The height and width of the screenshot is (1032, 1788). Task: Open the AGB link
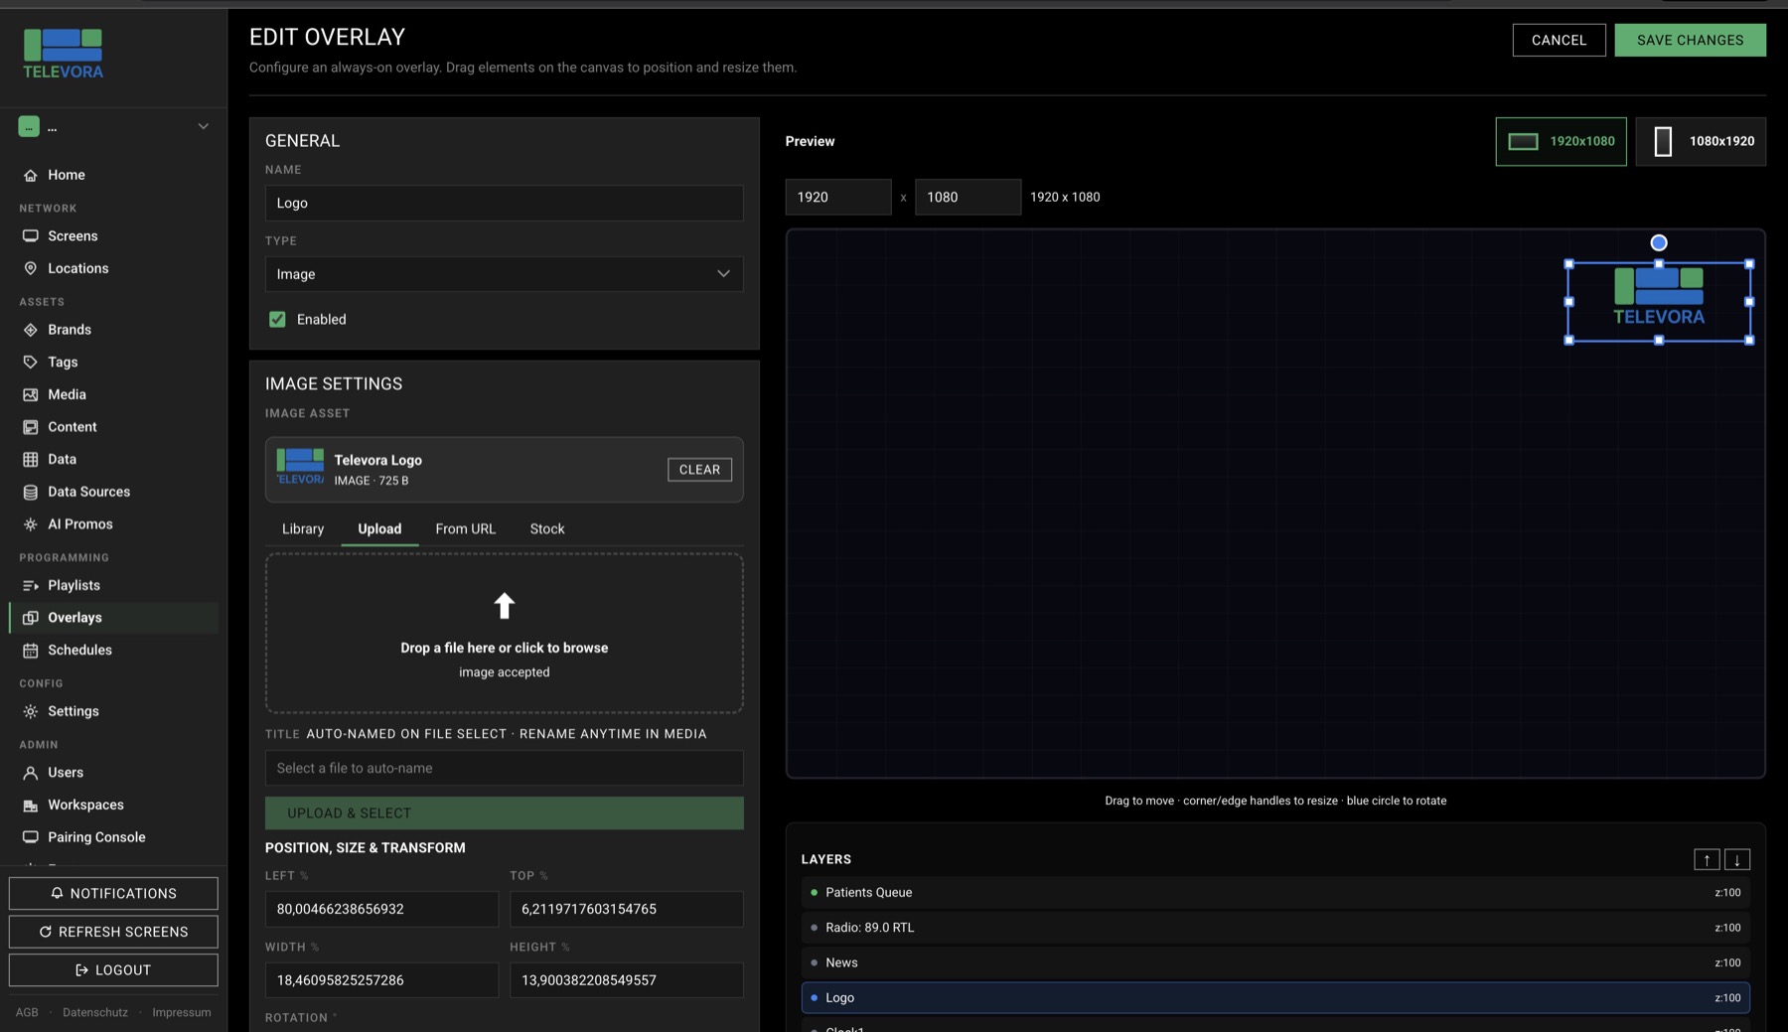[x=27, y=1013]
